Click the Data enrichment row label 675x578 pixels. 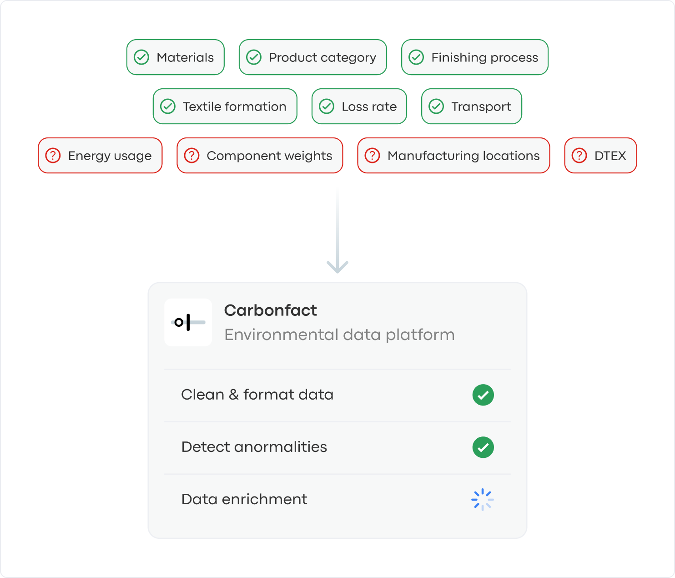coord(244,500)
